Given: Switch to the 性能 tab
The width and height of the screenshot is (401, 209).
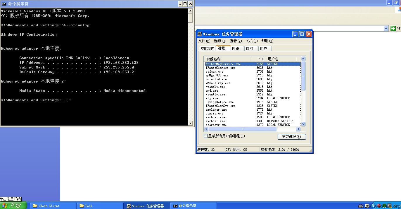Looking at the screenshot, I should point(237,49).
